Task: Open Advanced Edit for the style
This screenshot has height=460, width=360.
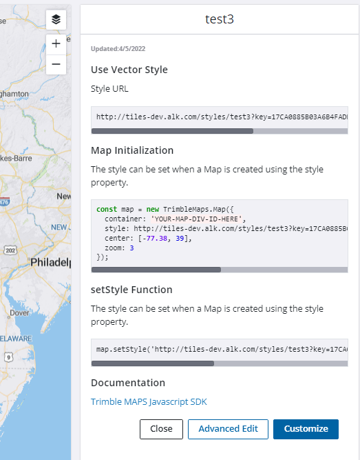Action: [228, 429]
